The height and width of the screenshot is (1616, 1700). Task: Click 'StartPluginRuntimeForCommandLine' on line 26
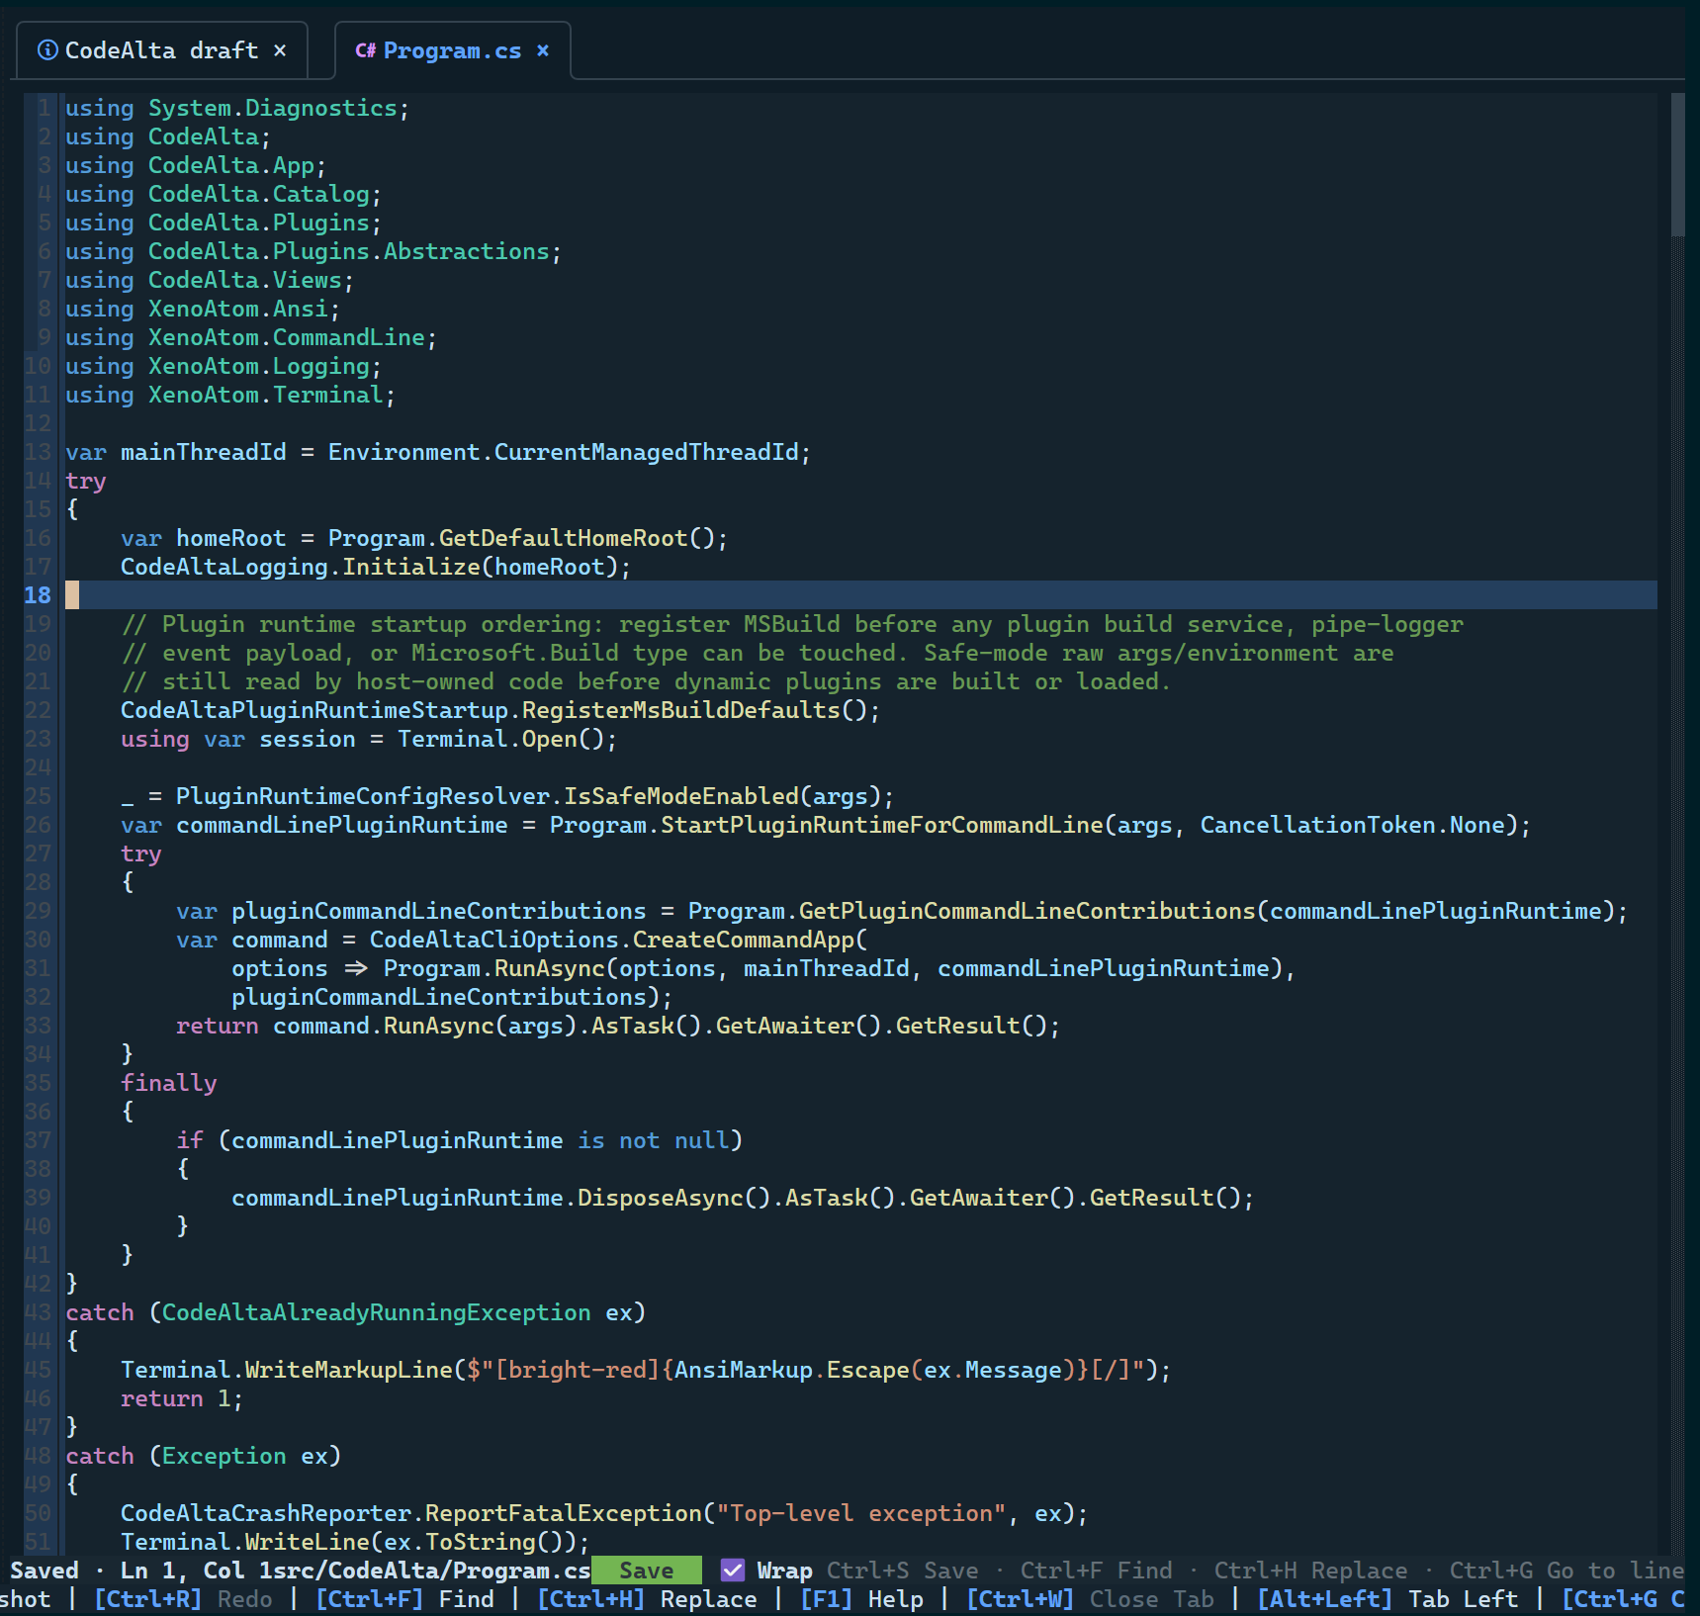pos(882,825)
